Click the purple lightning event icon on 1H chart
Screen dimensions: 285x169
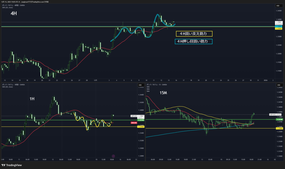tap(113, 156)
